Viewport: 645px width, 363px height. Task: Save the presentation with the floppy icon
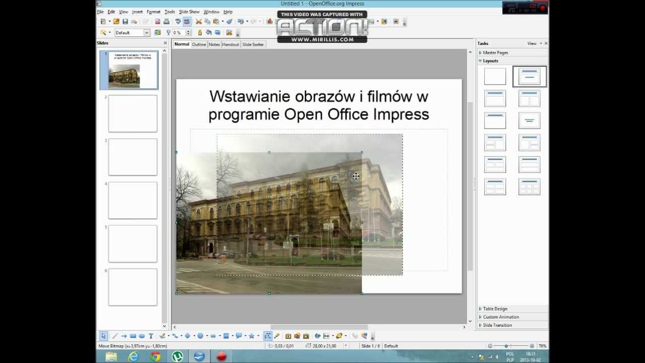tap(125, 22)
